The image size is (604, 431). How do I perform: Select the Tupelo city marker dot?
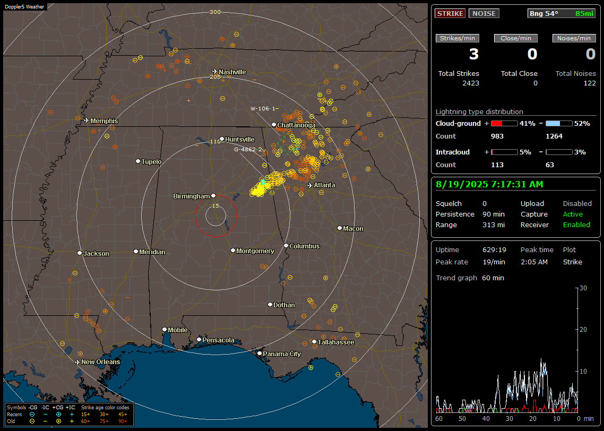pyautogui.click(x=138, y=161)
